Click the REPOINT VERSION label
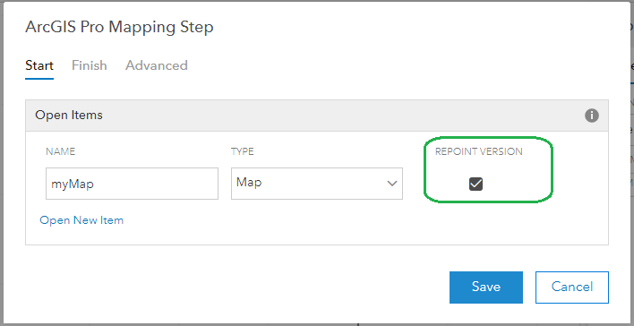This screenshot has height=326, width=634. (x=479, y=151)
